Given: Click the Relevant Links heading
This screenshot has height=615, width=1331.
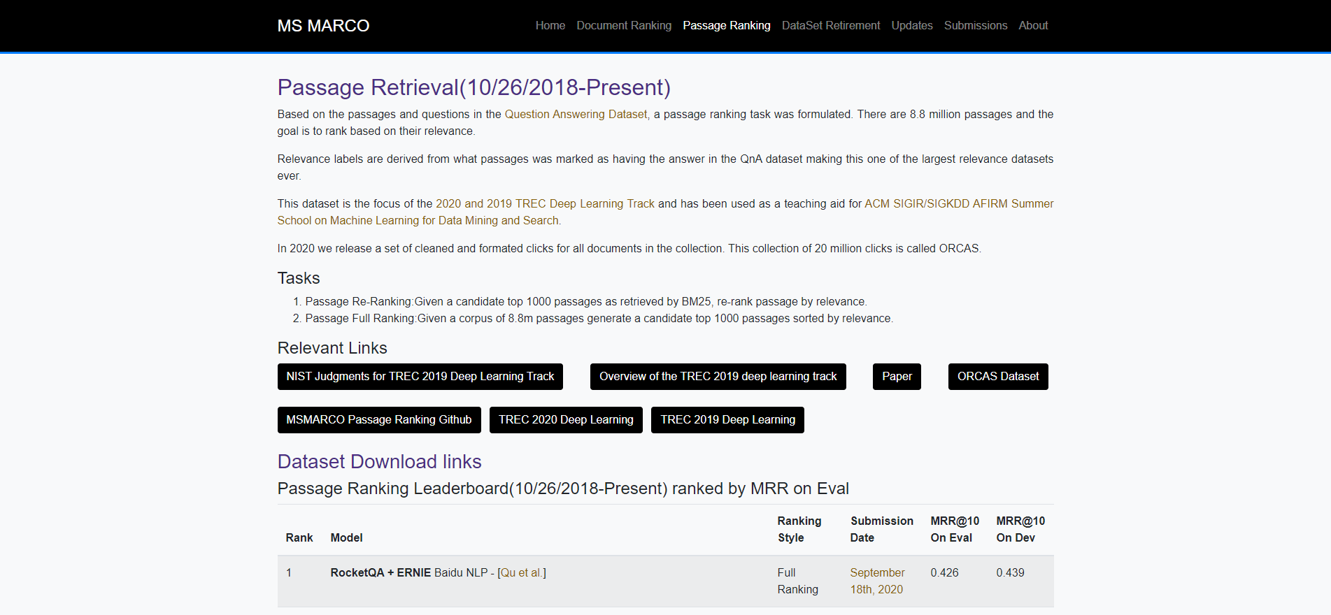Looking at the screenshot, I should click(x=332, y=348).
